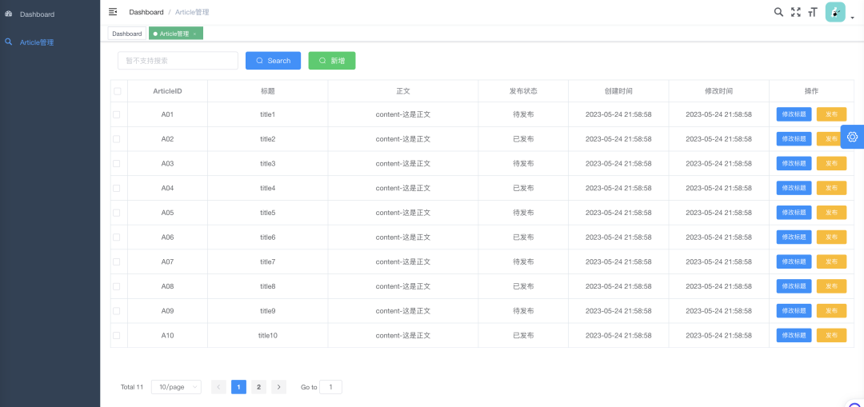
Task: Open Article管理 in the sidebar menu
Action: coord(37,42)
